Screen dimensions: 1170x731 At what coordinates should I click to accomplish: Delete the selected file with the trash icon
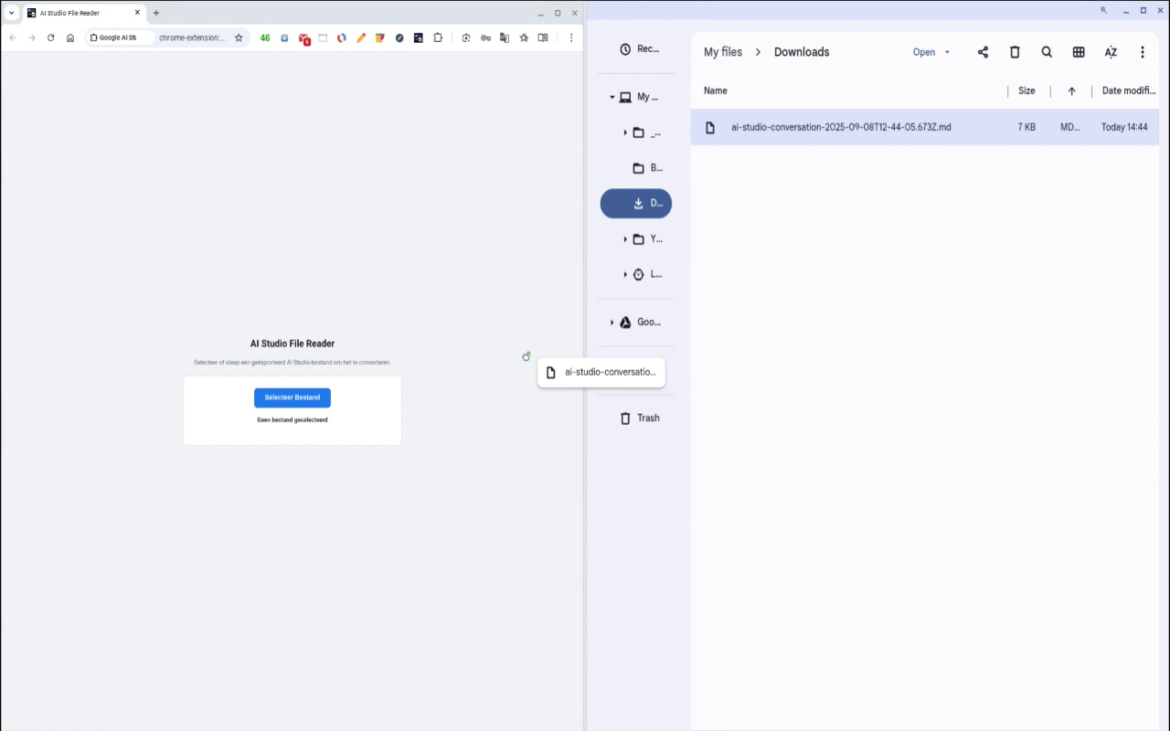click(1015, 52)
